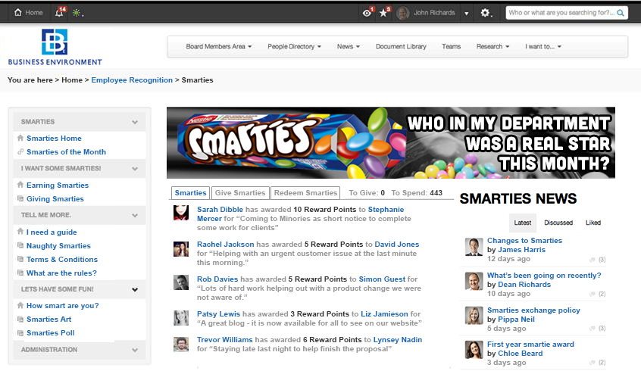The width and height of the screenshot is (641, 371).
Task: Open Smarties Home sidebar link
Action: pyautogui.click(x=54, y=139)
